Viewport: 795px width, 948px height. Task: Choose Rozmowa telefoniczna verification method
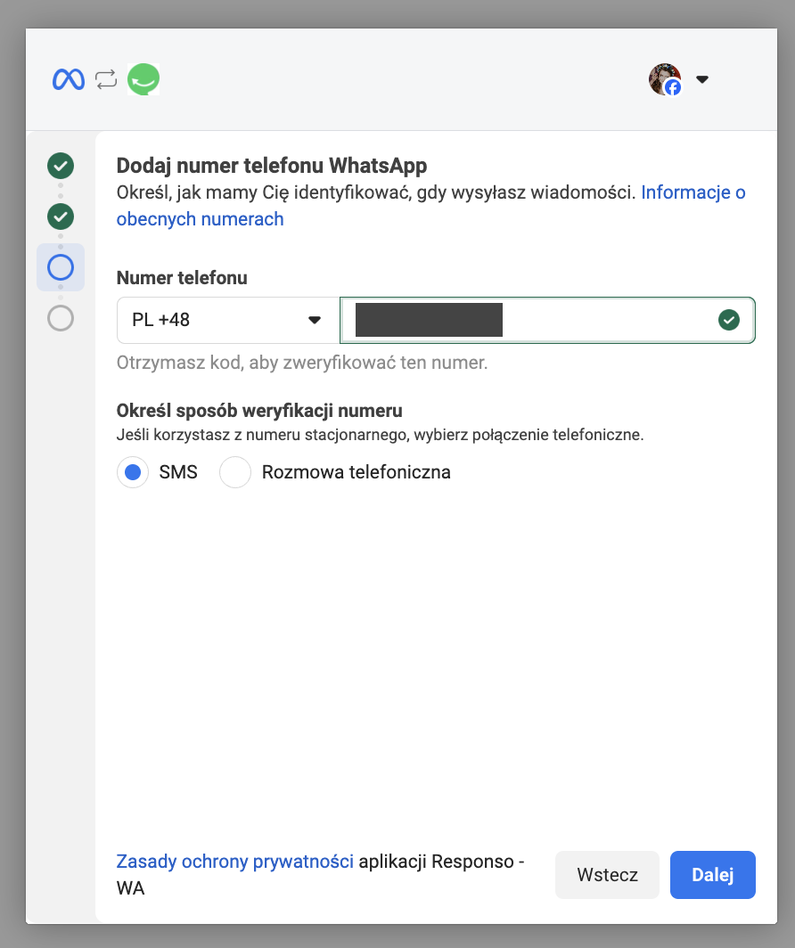click(x=235, y=472)
